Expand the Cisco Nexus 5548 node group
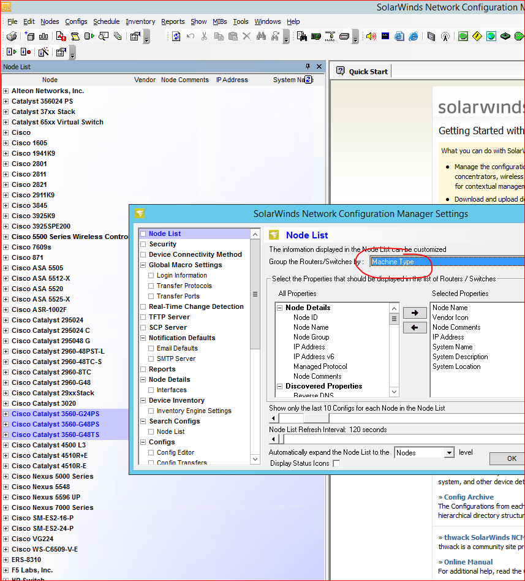Viewport: 525px width, 581px height. [6, 487]
